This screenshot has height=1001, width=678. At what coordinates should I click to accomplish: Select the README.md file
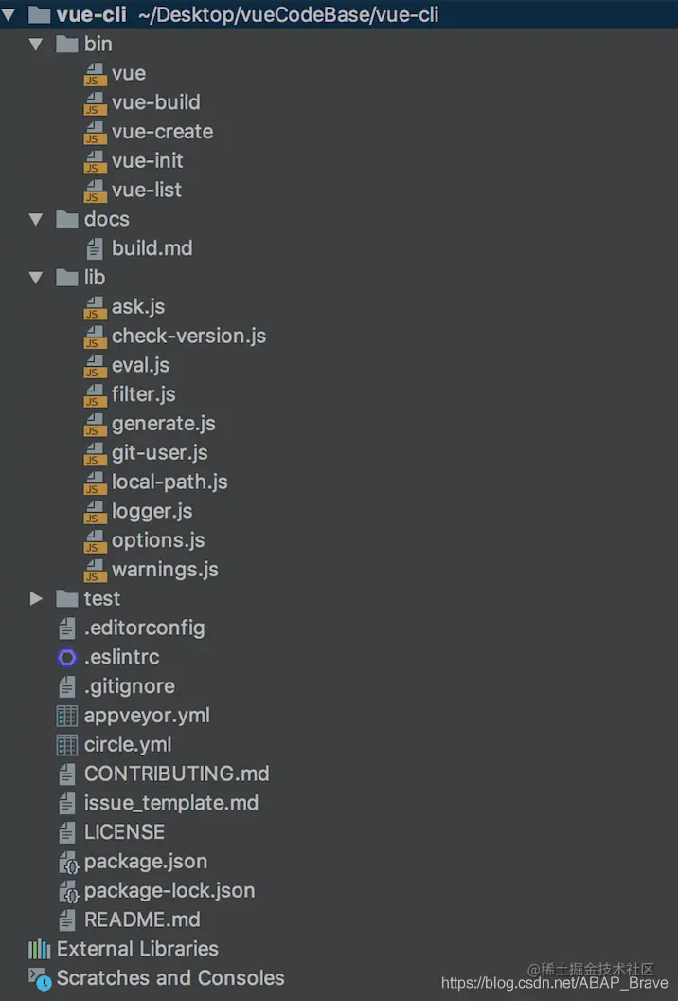(x=142, y=919)
